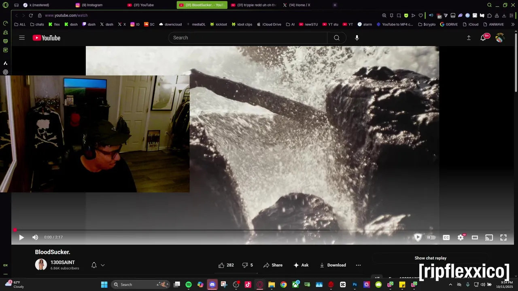Open the AI bookmarks folder

tap(290, 24)
